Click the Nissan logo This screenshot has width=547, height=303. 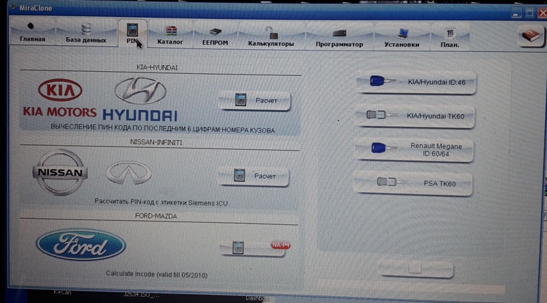pyautogui.click(x=60, y=172)
